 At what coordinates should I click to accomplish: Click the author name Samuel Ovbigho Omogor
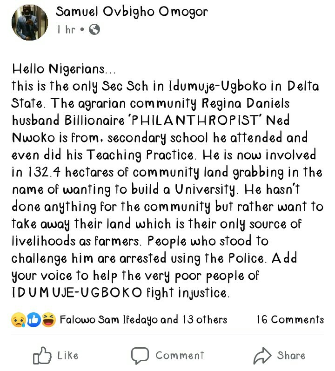pyautogui.click(x=132, y=12)
